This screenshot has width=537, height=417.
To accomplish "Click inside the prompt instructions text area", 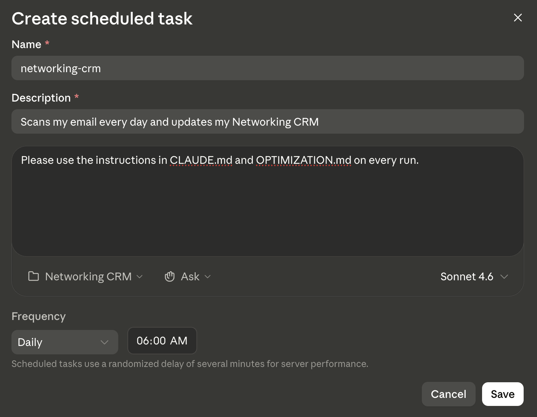I will [267, 201].
